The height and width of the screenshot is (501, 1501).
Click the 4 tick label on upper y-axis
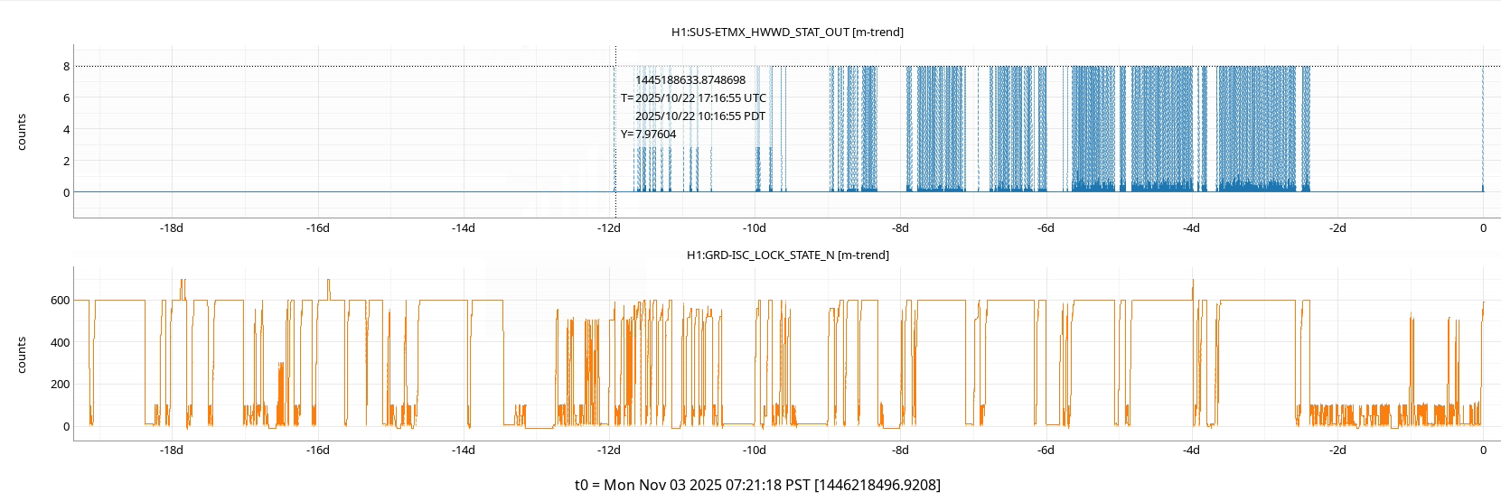coord(66,129)
